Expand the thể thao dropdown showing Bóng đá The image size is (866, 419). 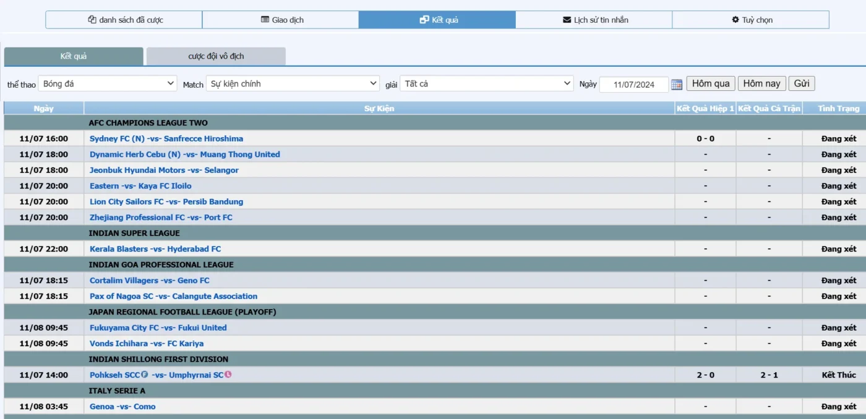pos(108,83)
